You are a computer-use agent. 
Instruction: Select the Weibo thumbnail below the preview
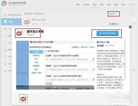point(24,99)
